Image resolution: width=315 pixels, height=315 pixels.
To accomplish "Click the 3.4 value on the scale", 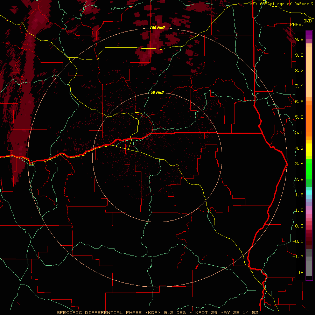I will (299, 164).
